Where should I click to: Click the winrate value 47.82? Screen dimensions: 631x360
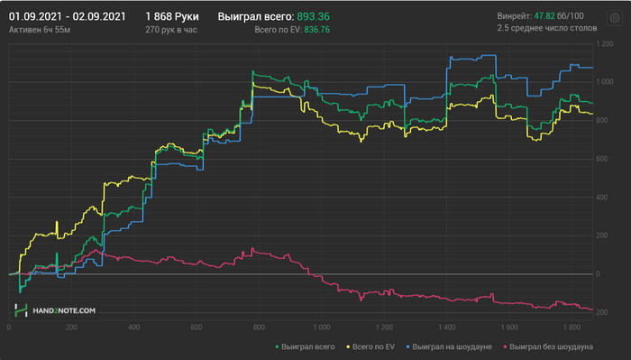544,16
